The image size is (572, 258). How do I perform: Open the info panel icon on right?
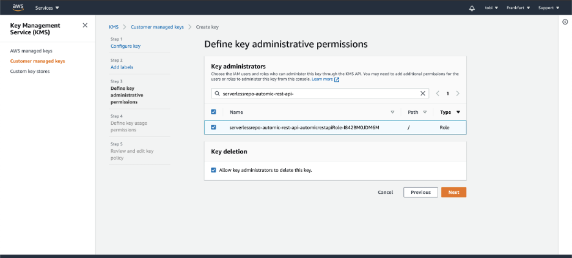pyautogui.click(x=565, y=22)
